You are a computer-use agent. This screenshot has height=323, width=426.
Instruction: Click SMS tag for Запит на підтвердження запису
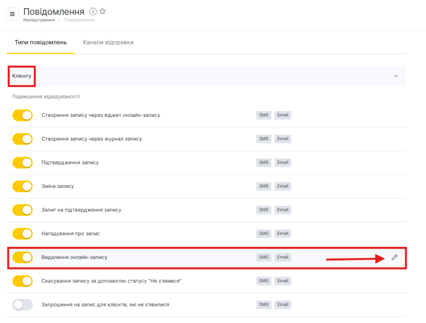tap(264, 210)
